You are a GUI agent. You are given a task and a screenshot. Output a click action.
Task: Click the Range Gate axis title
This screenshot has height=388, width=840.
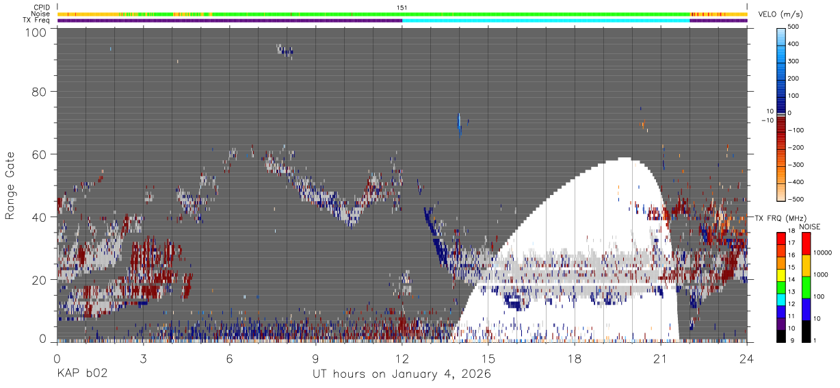tap(10, 185)
